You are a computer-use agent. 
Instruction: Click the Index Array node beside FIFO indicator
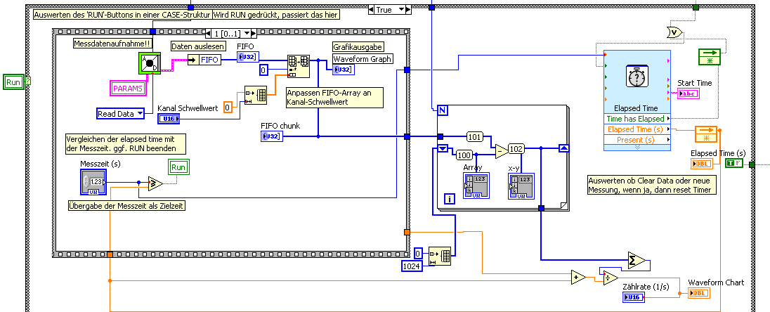coord(299,66)
